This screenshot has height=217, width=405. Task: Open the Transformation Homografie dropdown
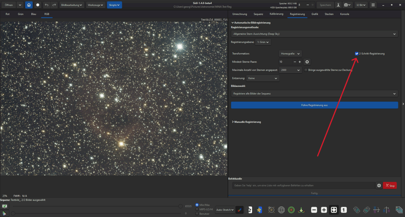290,53
